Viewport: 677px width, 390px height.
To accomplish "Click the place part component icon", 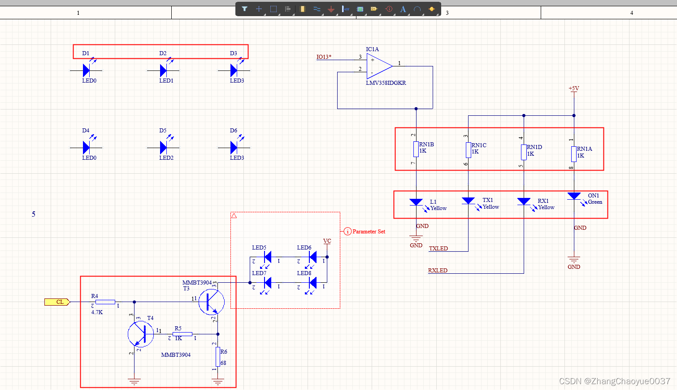I will (x=302, y=9).
